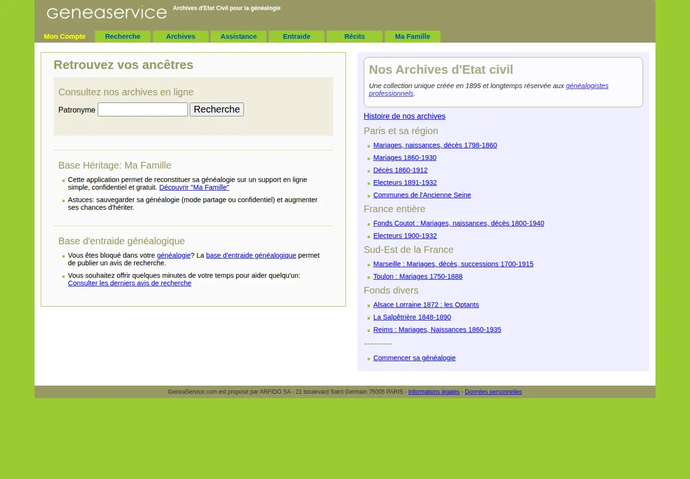Open the Mariages 1860-1930 archive
The image size is (690, 479).
coord(405,158)
